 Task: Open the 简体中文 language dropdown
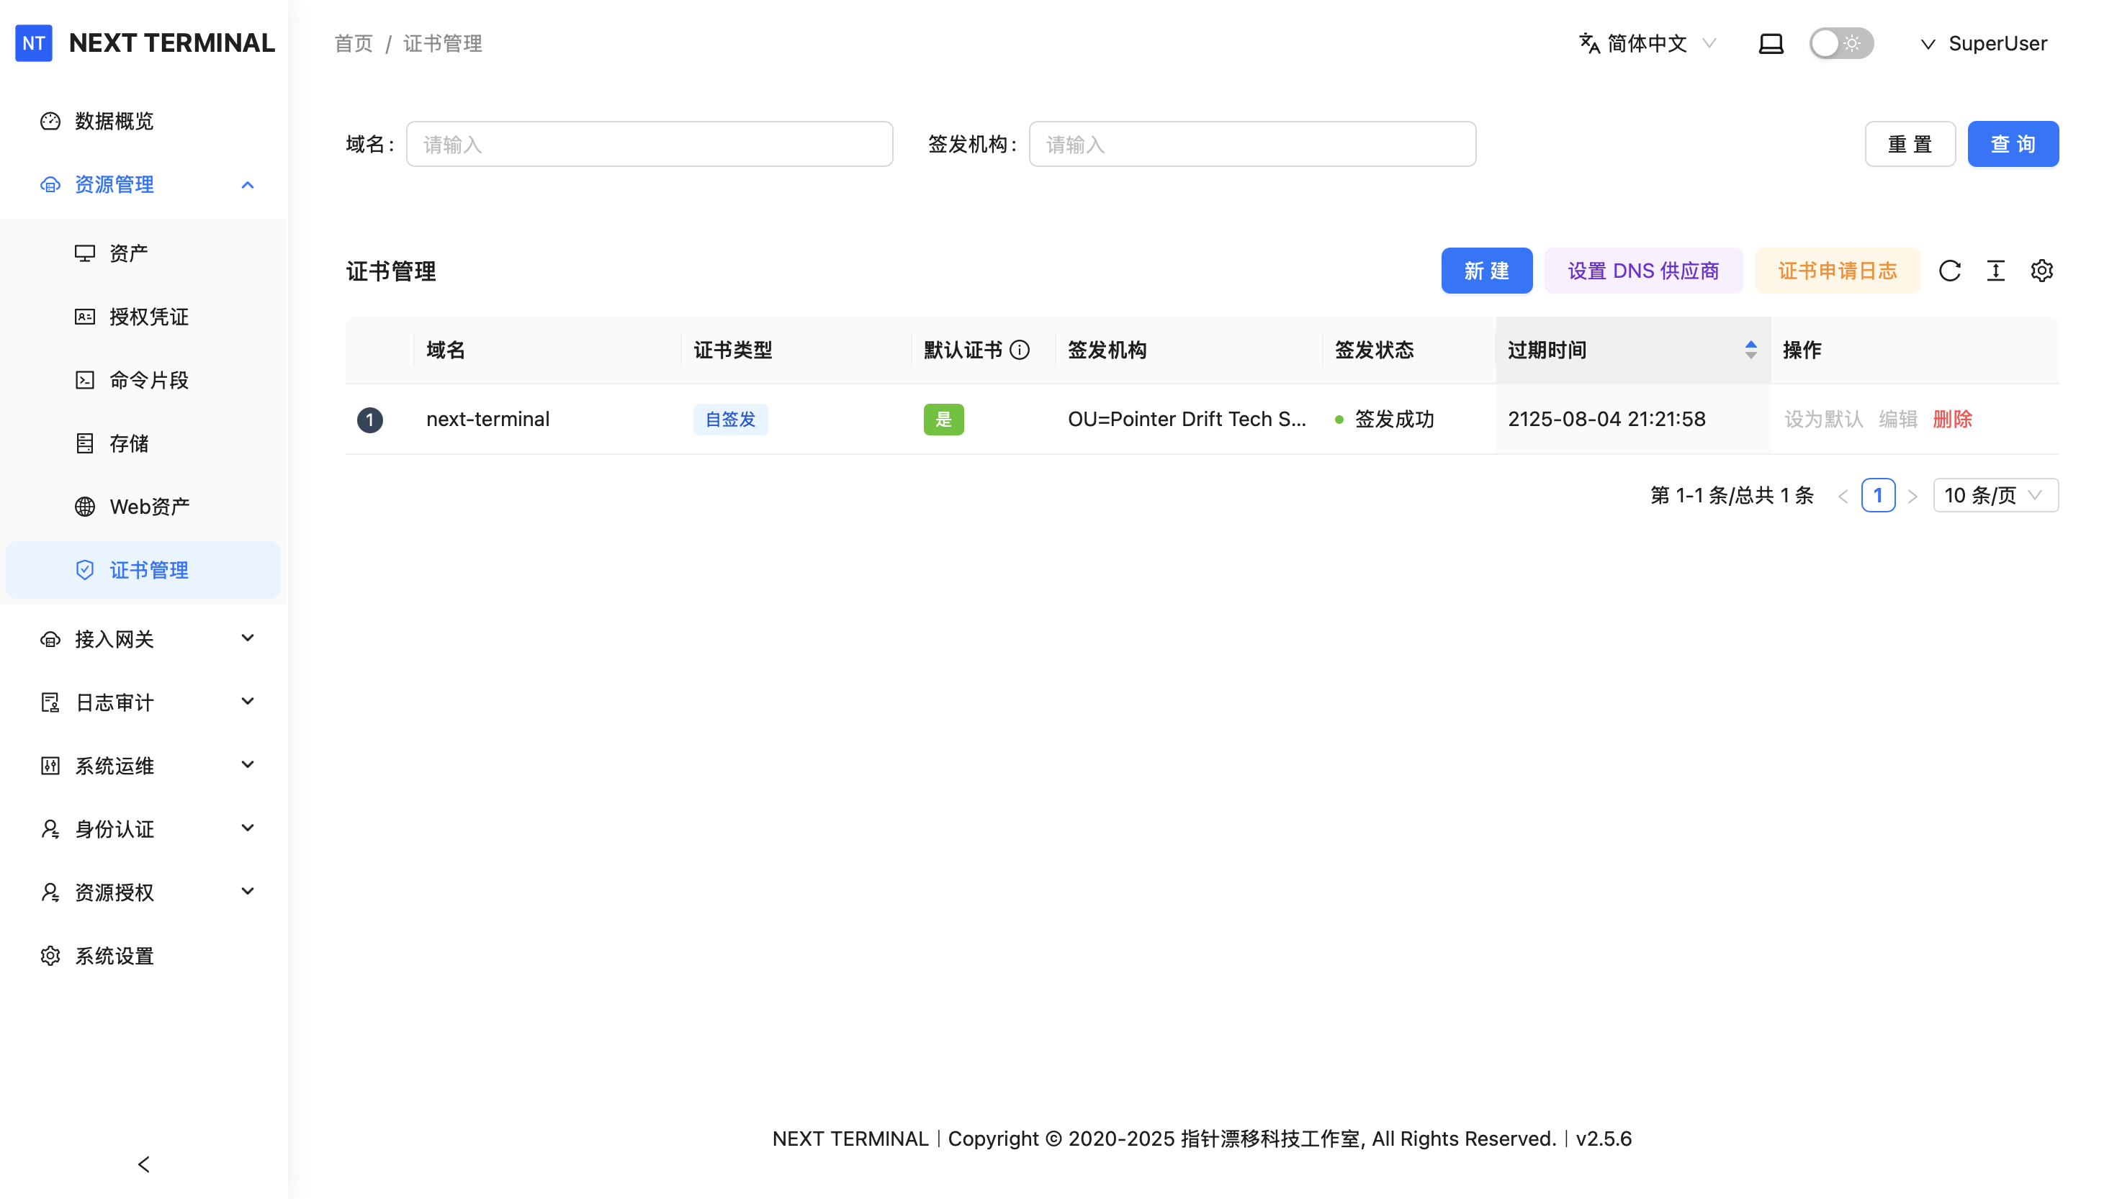point(1648,44)
